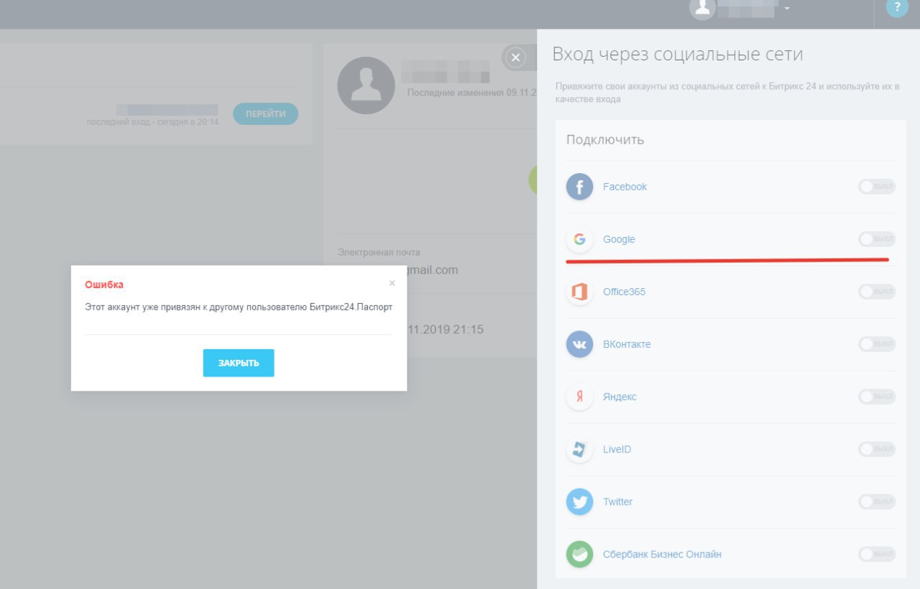
Task: Click the Вход через социальные сети title
Action: (x=677, y=55)
